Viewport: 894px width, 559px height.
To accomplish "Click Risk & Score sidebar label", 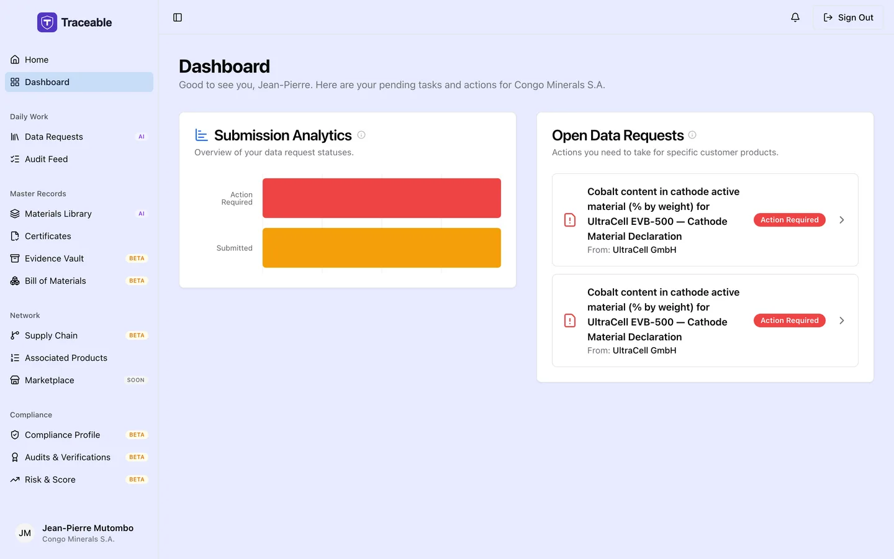I will click(50, 479).
